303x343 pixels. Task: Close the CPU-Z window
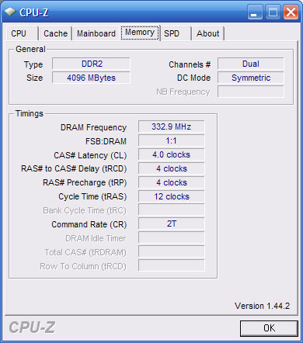(291, 12)
